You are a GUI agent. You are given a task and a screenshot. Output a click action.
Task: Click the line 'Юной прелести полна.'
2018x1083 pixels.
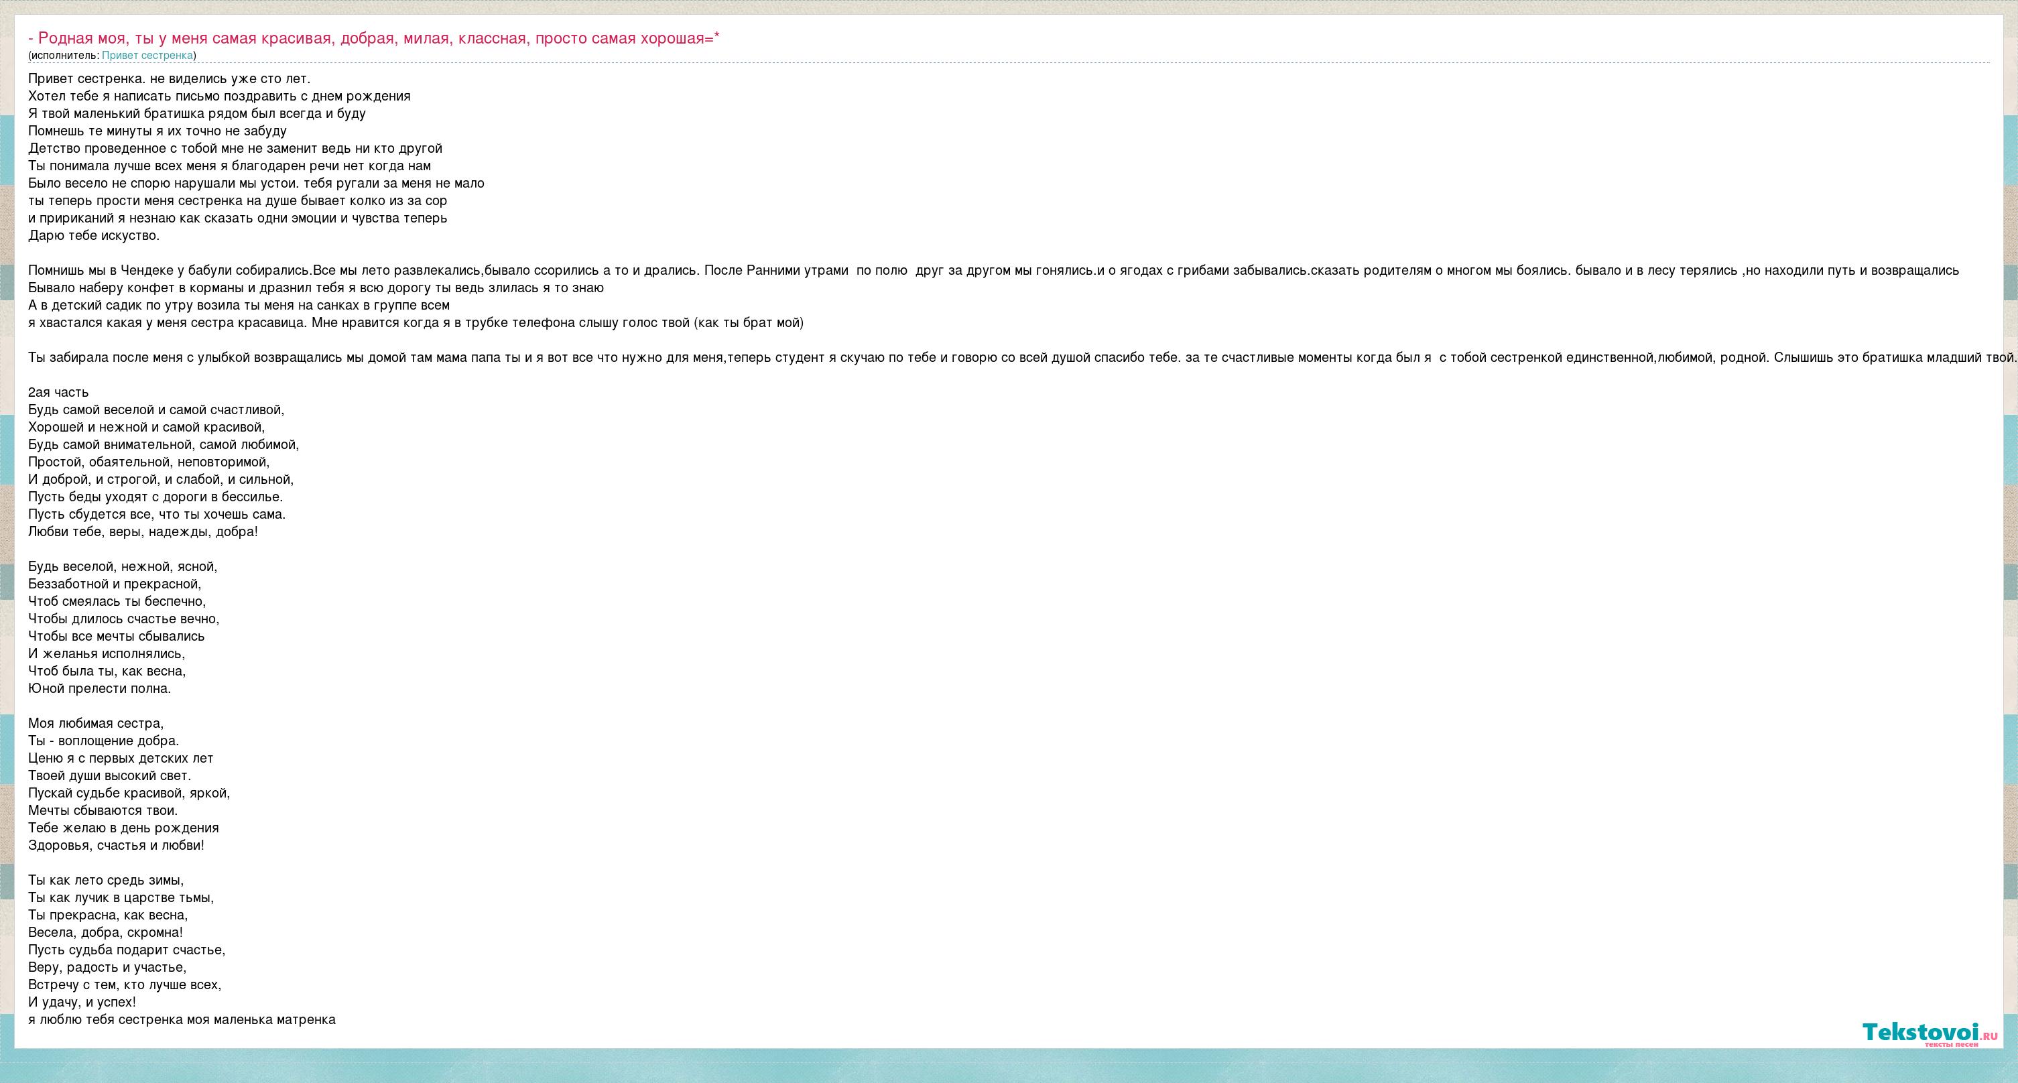(x=99, y=689)
